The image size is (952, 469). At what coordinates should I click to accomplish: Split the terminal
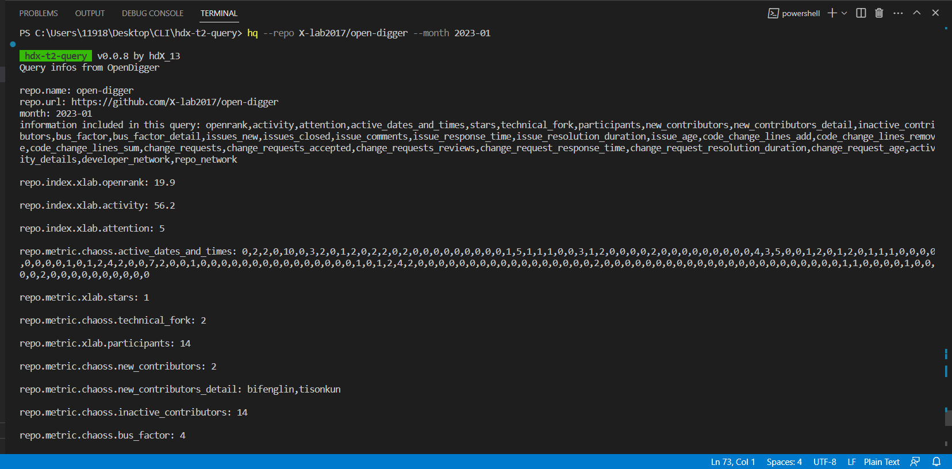[861, 13]
